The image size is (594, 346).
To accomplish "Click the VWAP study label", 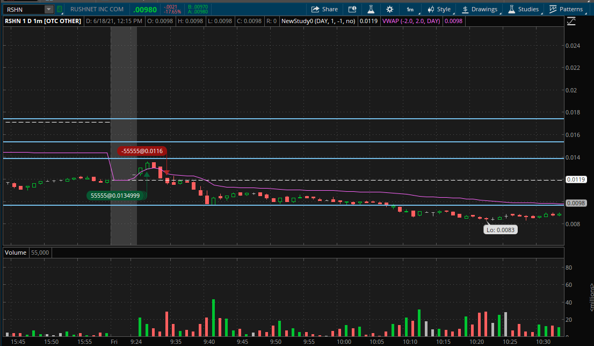I will click(411, 21).
